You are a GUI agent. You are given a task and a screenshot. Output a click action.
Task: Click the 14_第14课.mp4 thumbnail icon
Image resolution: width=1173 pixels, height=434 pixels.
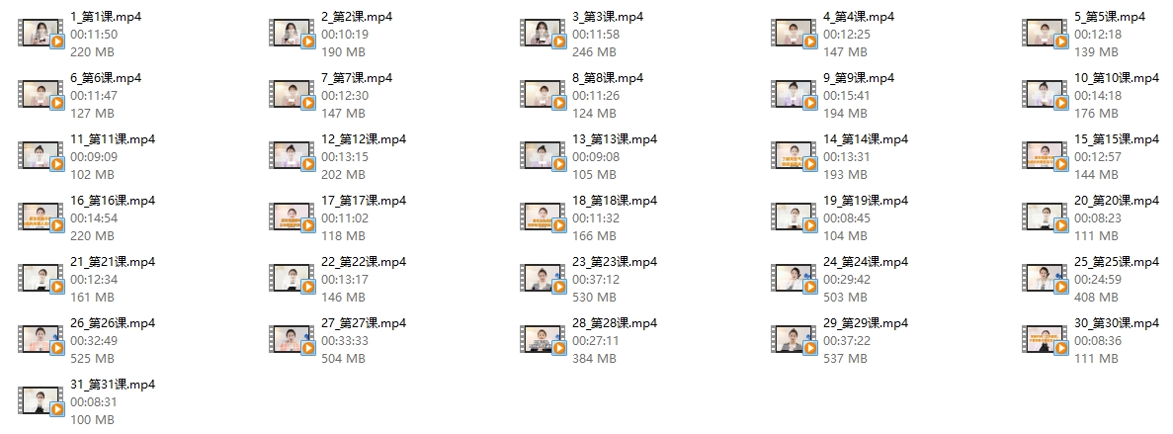point(795,157)
